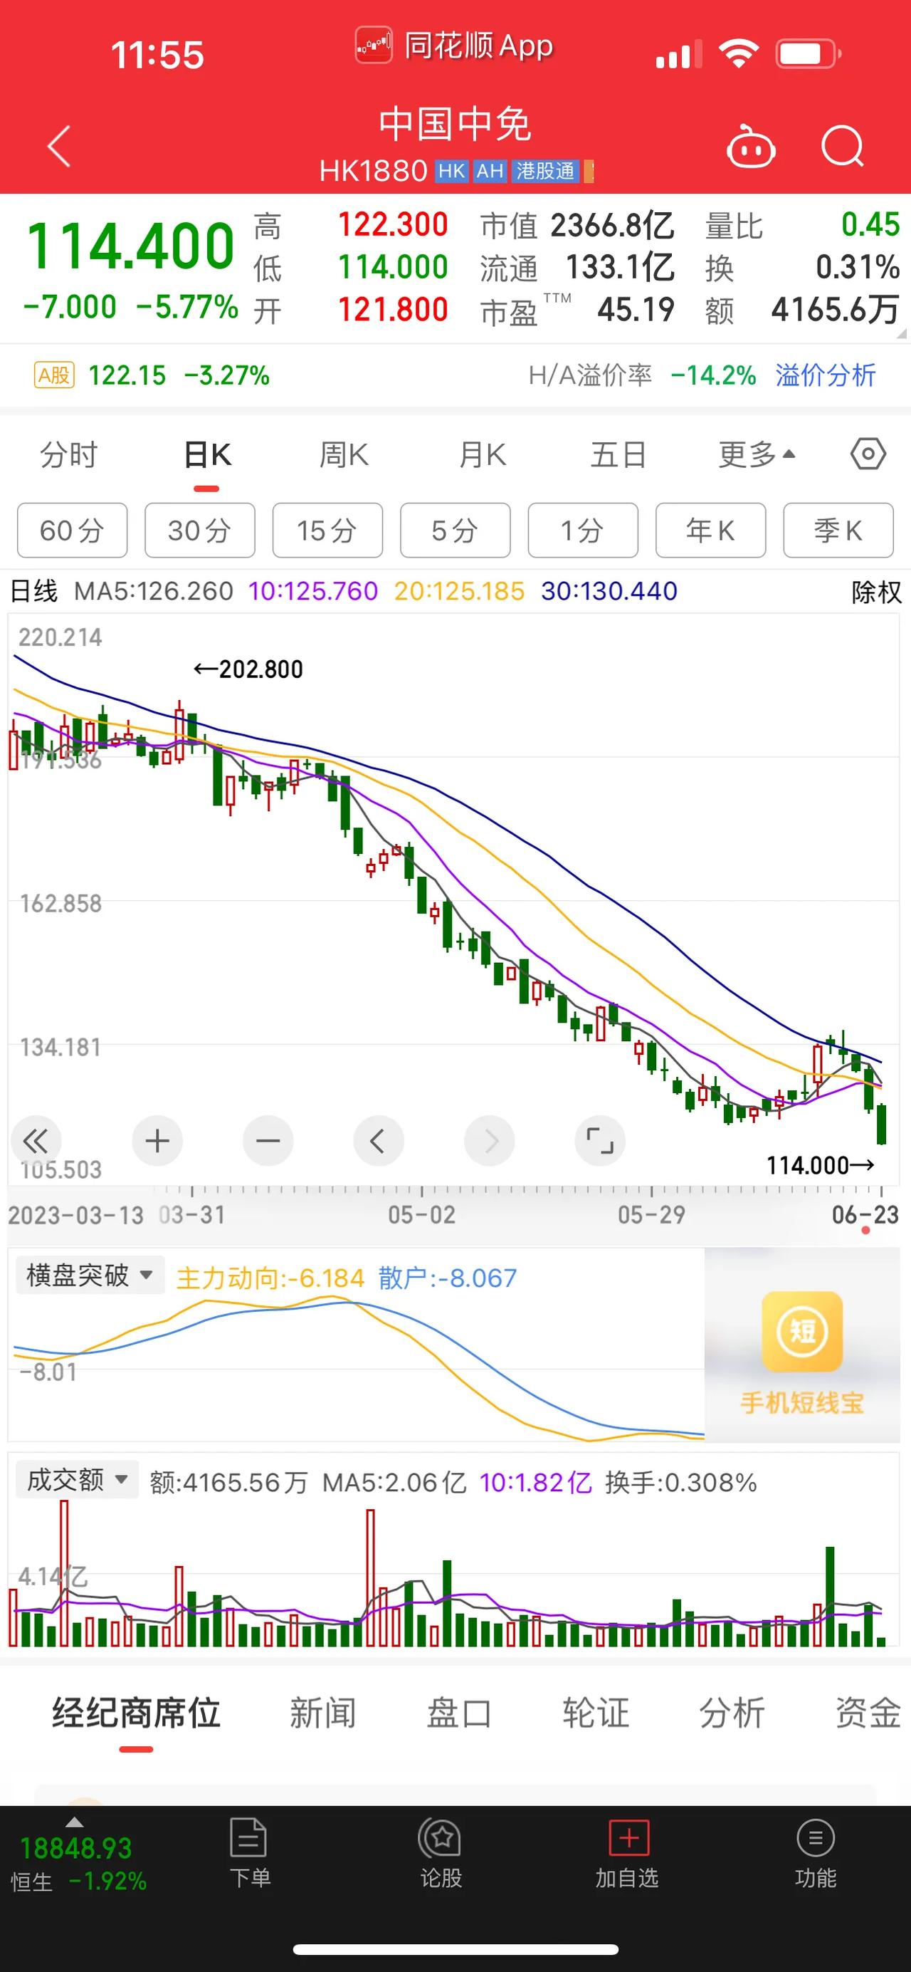Switch to 五日 chart tab
Viewport: 911px width, 1972px height.
tap(618, 455)
